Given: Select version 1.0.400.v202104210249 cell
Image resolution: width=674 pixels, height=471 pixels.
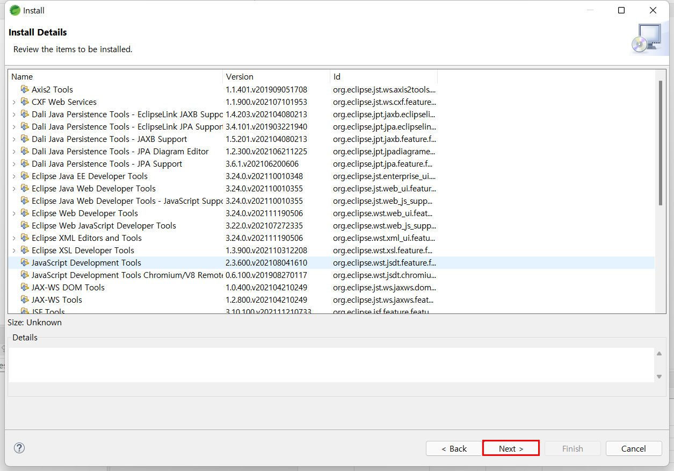Looking at the screenshot, I should click(x=266, y=287).
